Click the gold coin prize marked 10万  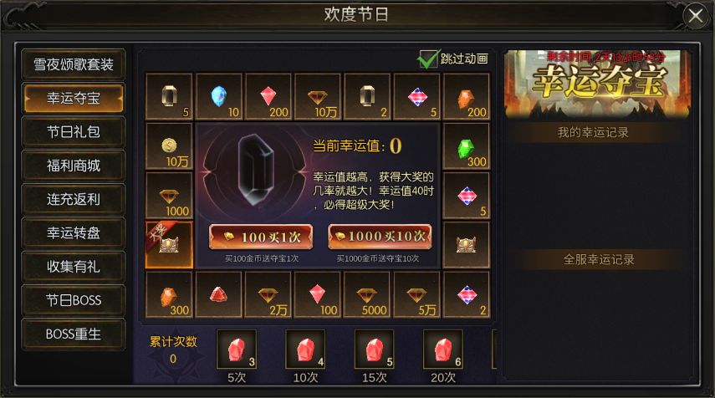pyautogui.click(x=169, y=146)
